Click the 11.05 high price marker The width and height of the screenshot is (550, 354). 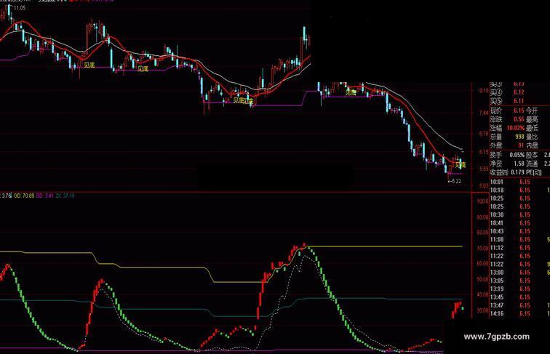click(x=20, y=8)
